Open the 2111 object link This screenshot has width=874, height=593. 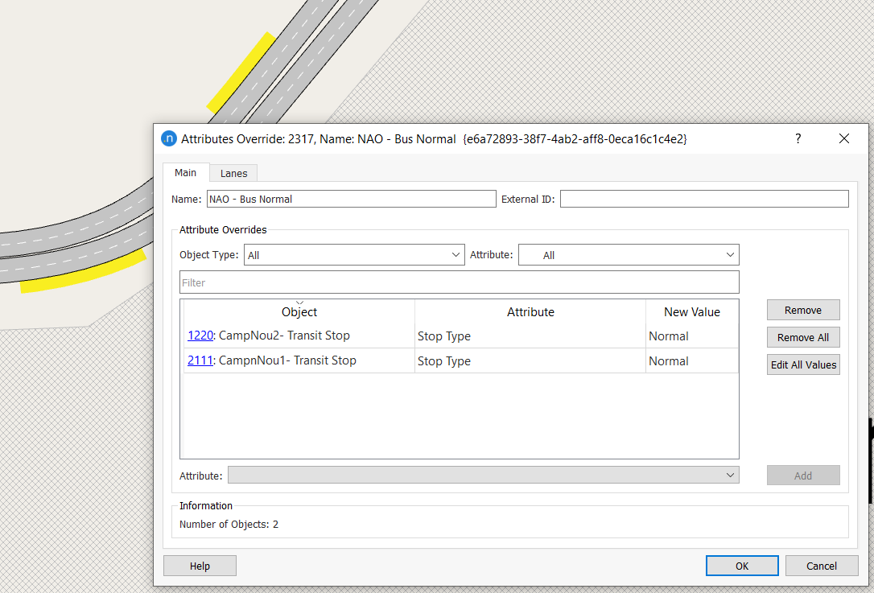(200, 360)
